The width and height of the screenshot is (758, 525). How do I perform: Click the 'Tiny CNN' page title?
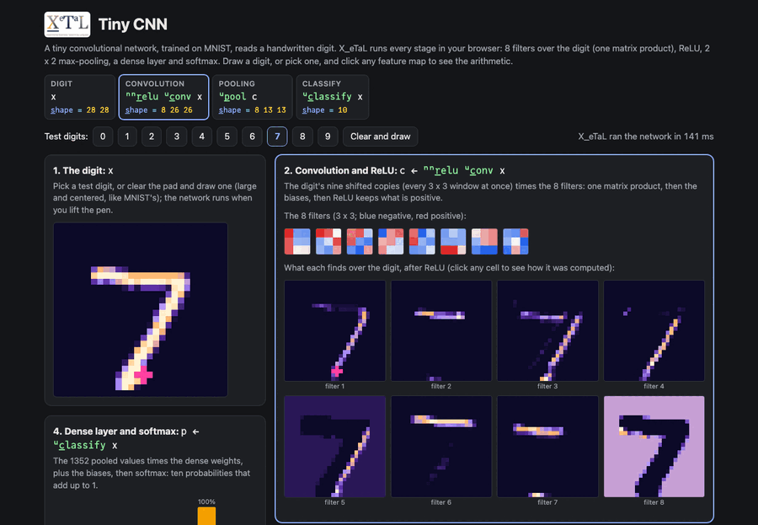tap(133, 24)
